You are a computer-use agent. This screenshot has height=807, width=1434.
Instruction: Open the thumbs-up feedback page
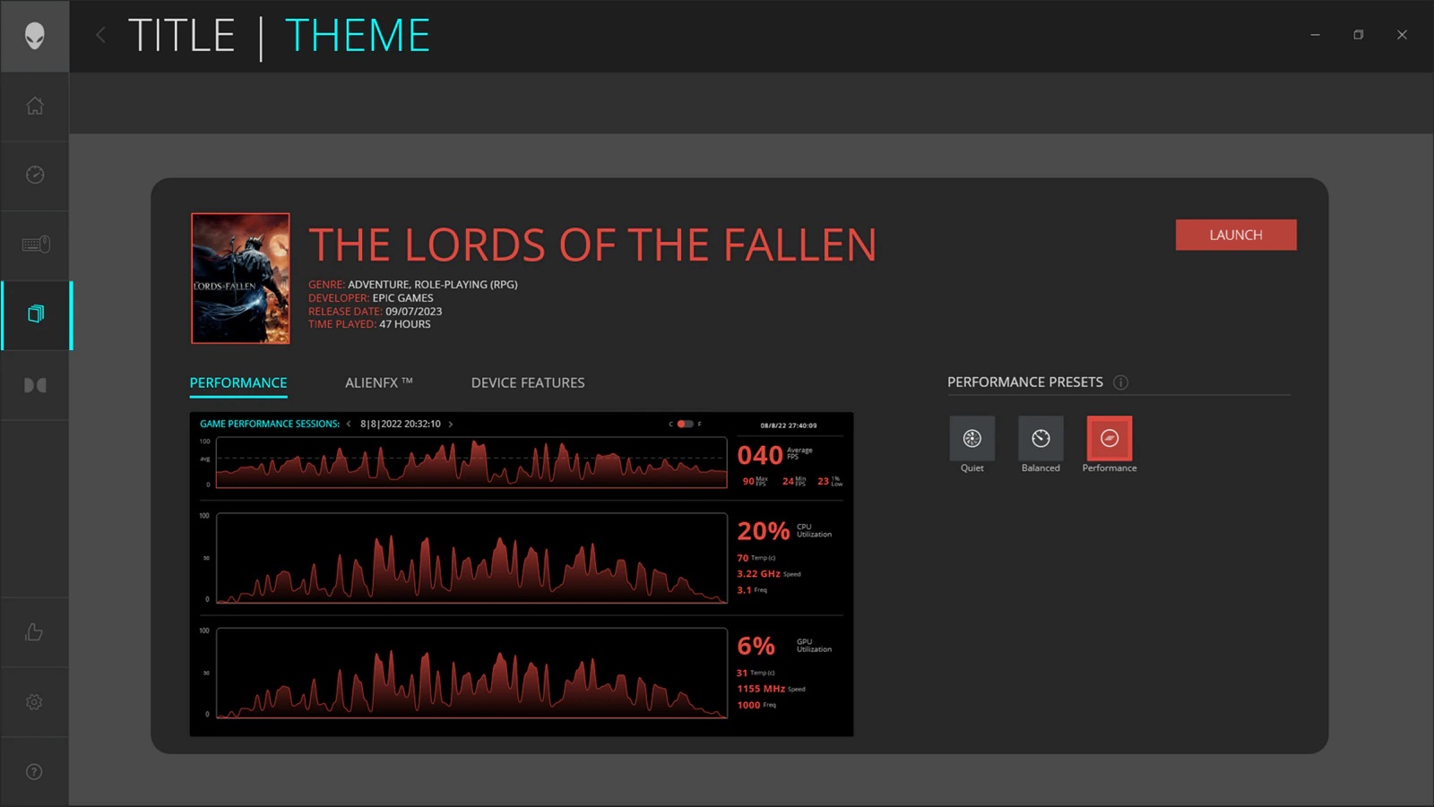(x=34, y=631)
